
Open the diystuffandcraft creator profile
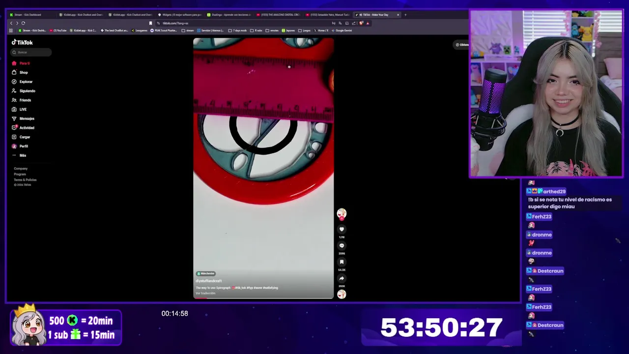click(x=208, y=281)
